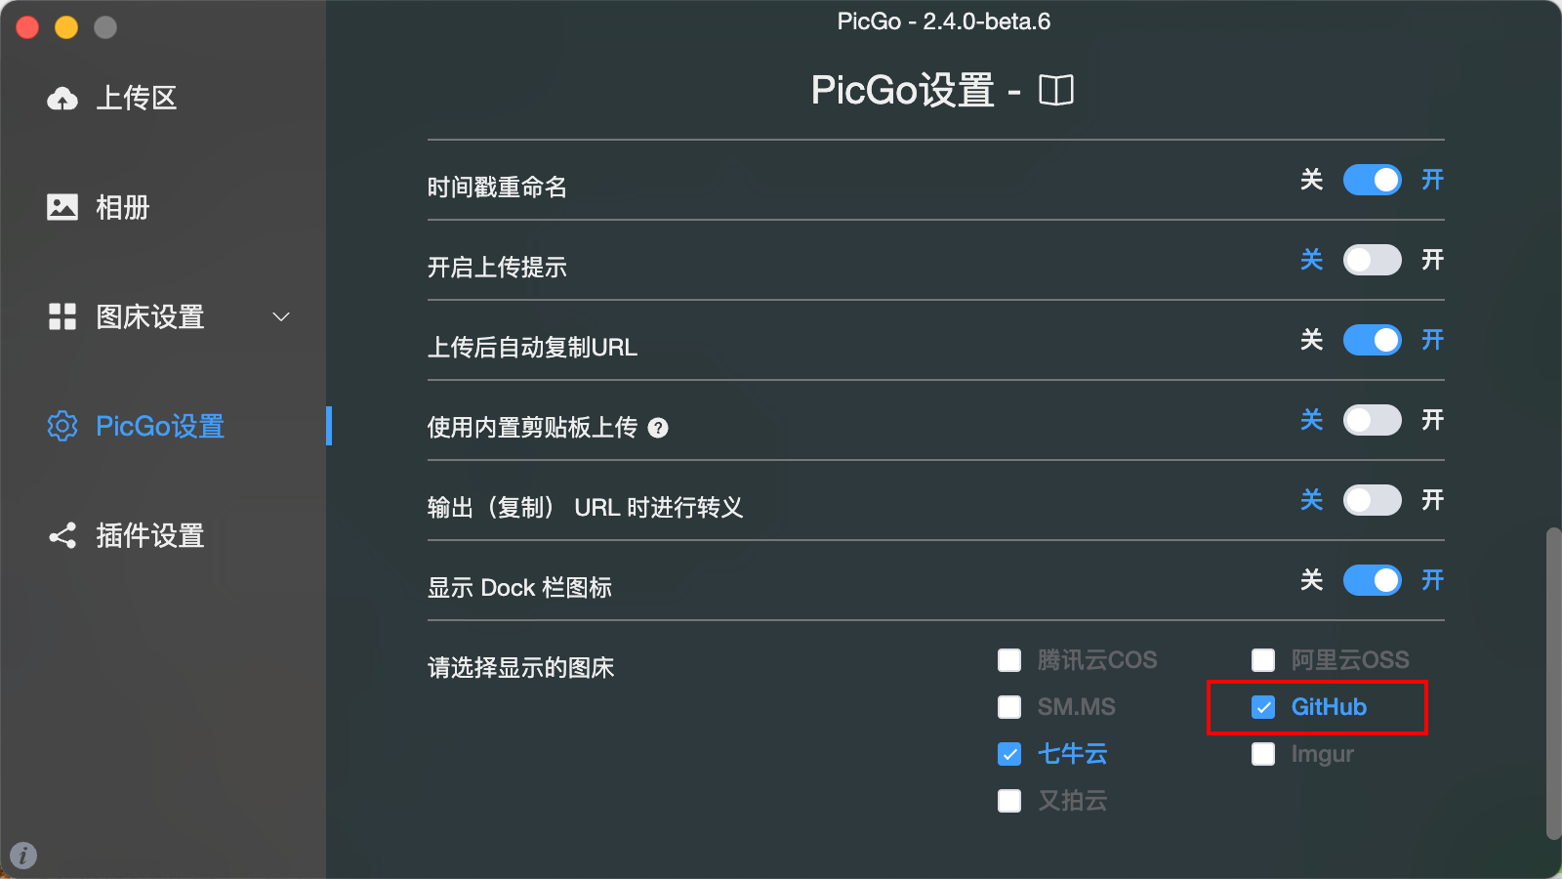Click the vertical scrollbar on the right edge
This screenshot has height=879, width=1562.
1553,684
